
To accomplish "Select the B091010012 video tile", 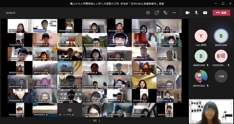I will click(169, 68).
